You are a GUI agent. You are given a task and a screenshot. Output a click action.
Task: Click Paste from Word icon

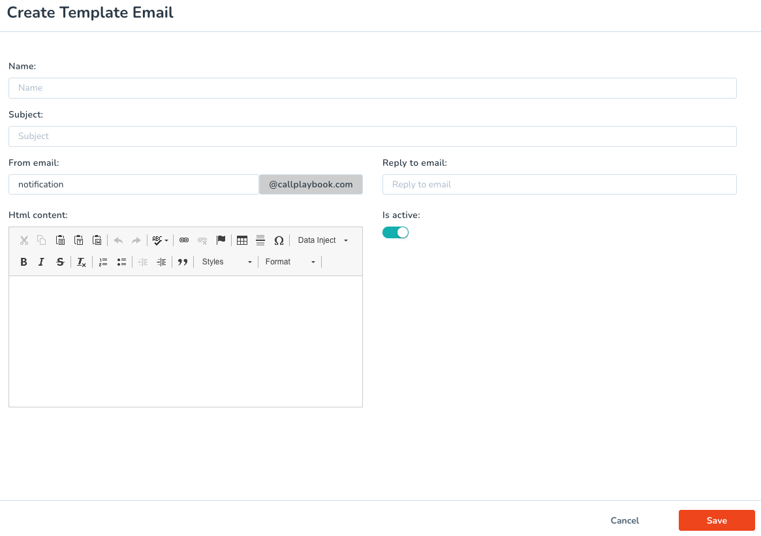(x=97, y=240)
